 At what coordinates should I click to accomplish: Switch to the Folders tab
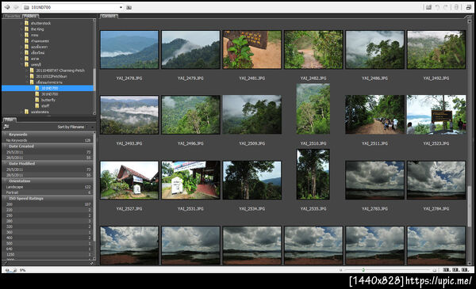pyautogui.click(x=30, y=16)
